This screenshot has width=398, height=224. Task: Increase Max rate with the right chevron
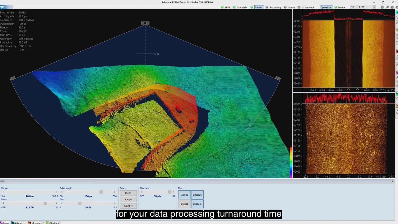pos(173,192)
